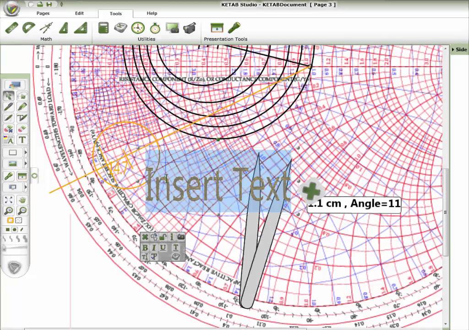Screen dimensions: 469x330
Task: Click the insert picture button
Action: [12, 163]
